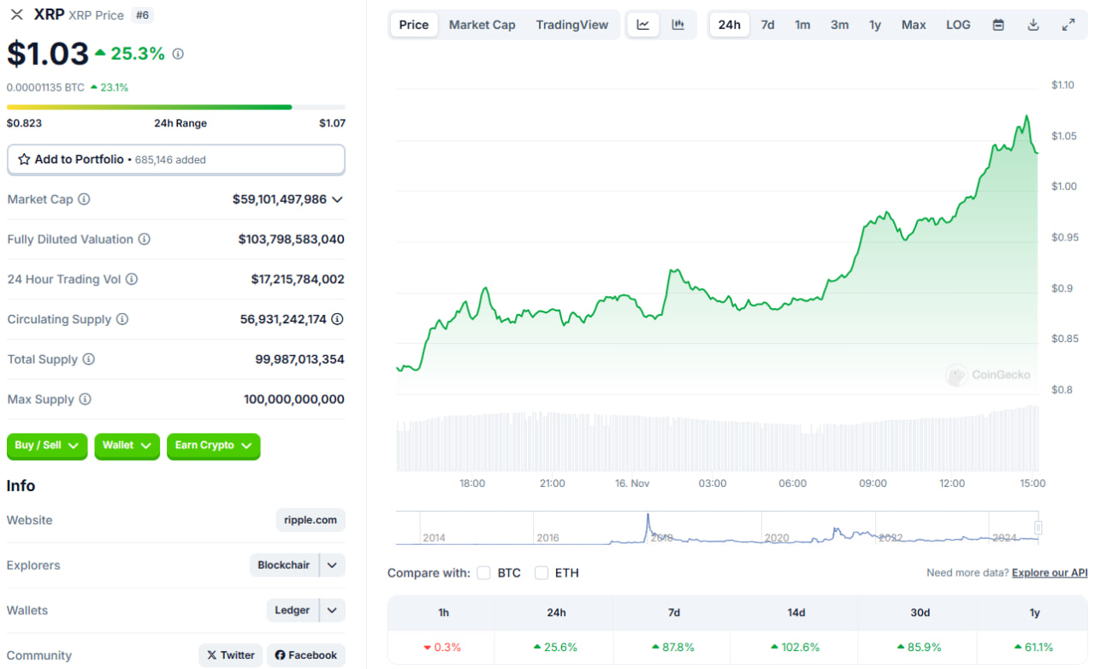The image size is (1095, 669).
Task: Enable BTC comparison checkbox
Action: (484, 573)
